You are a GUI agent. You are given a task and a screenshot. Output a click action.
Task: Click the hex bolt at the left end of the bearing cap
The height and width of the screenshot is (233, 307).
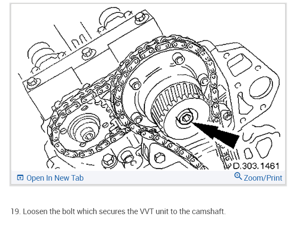pos(33,83)
